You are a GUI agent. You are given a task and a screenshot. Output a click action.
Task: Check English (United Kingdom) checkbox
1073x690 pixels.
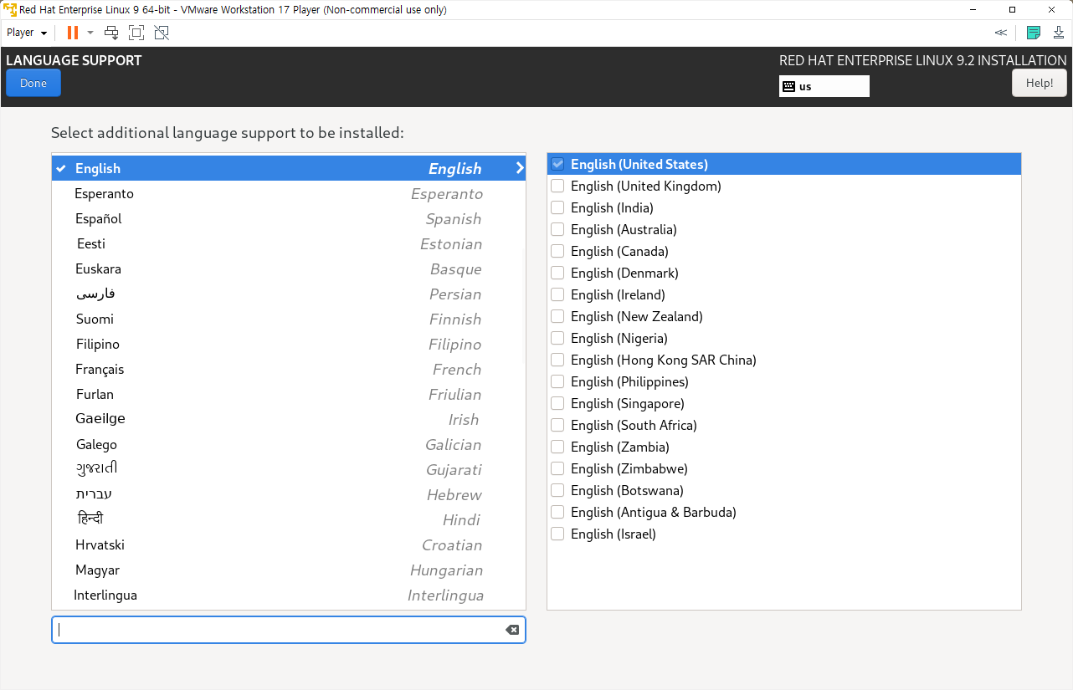(557, 186)
